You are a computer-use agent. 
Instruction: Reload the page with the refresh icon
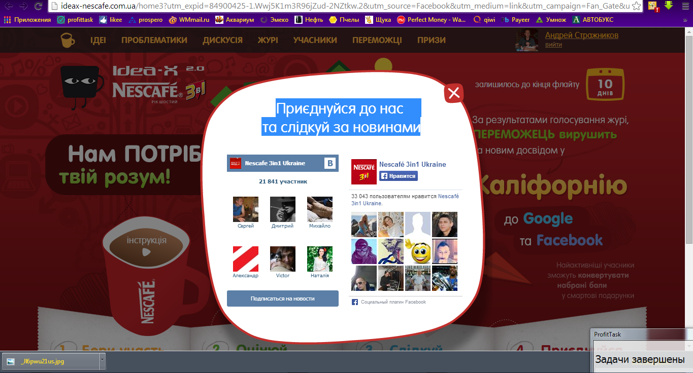(x=38, y=6)
